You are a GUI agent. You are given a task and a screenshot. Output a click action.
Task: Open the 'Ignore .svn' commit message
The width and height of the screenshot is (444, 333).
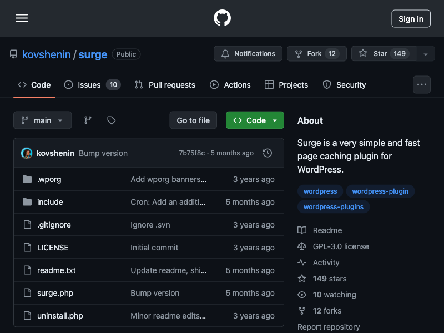click(x=150, y=225)
